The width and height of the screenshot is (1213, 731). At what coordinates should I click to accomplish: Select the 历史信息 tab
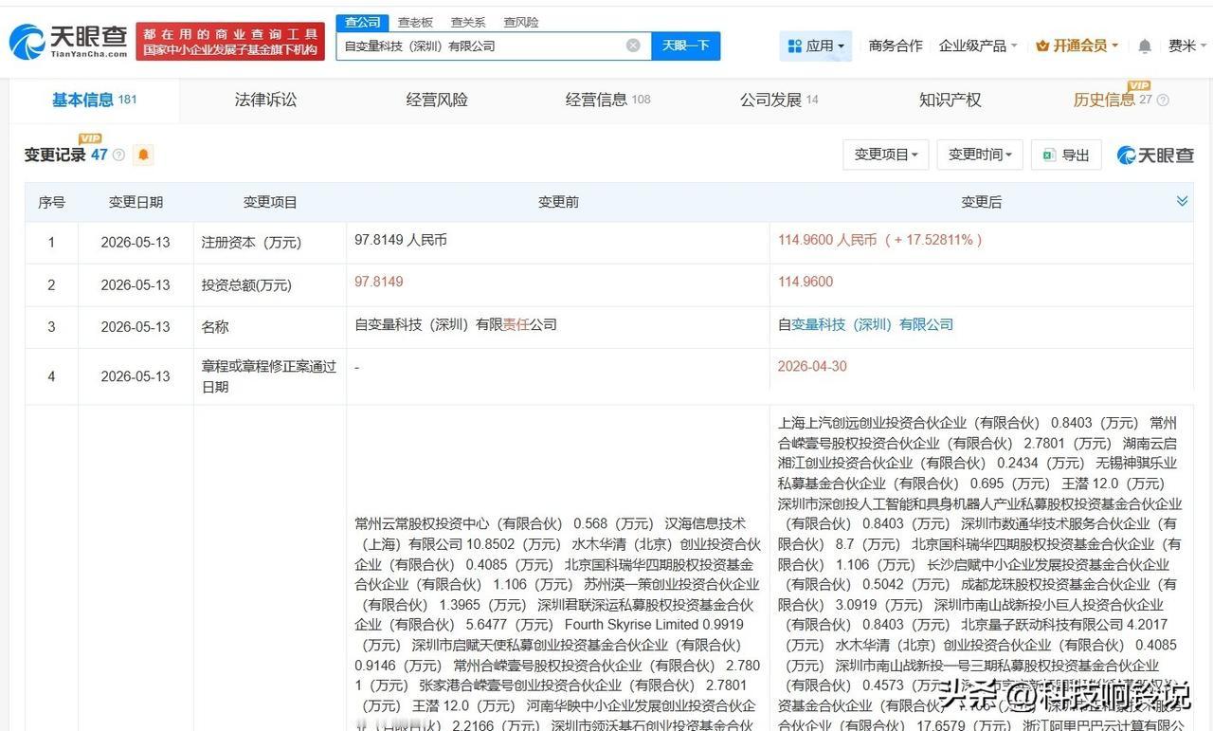1113,100
